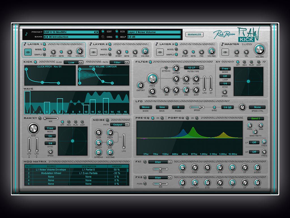Click the filter Distort knob
Viewport: 290px width, 218px height.
[140, 85]
